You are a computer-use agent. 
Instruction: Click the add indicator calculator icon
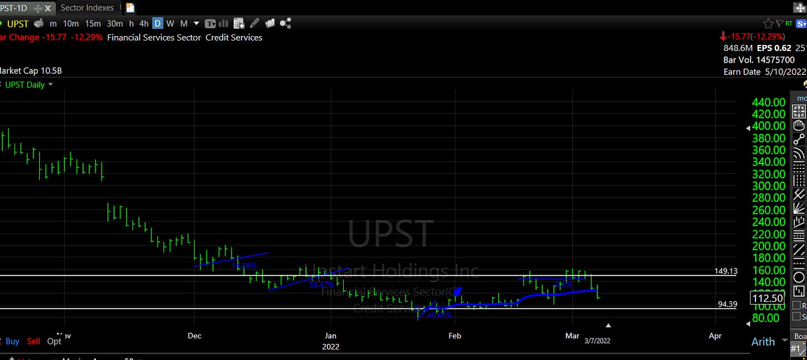[x=239, y=23]
